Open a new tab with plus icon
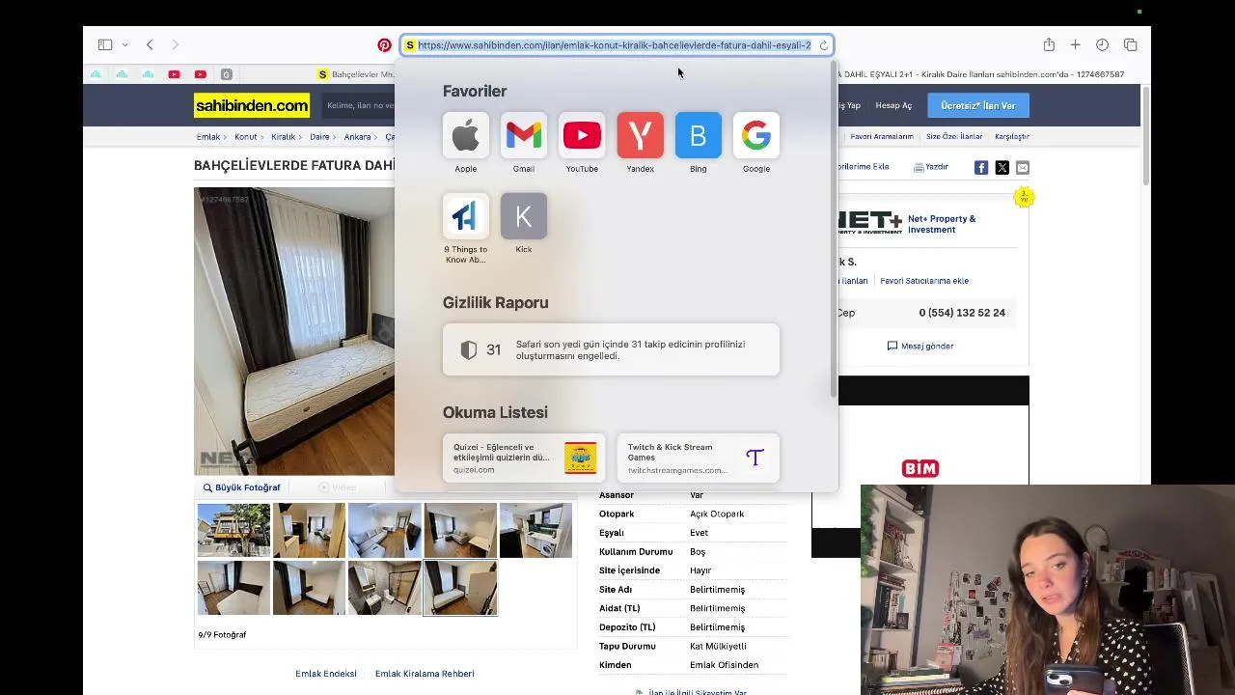The height and width of the screenshot is (695, 1235). point(1075,44)
